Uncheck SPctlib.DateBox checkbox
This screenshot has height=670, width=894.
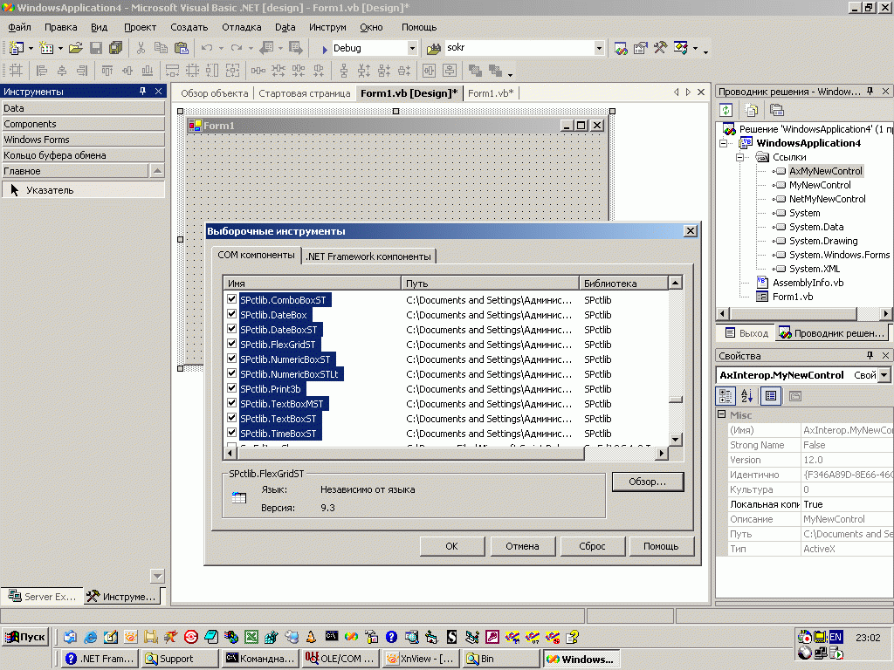pyautogui.click(x=231, y=314)
